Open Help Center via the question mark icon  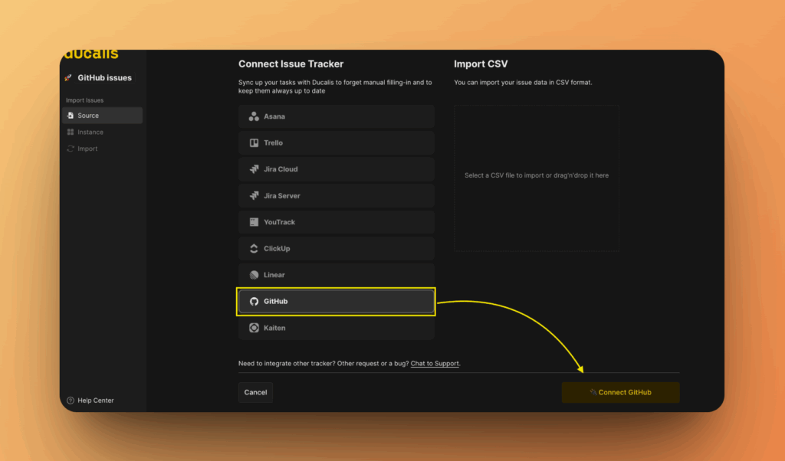(x=72, y=400)
